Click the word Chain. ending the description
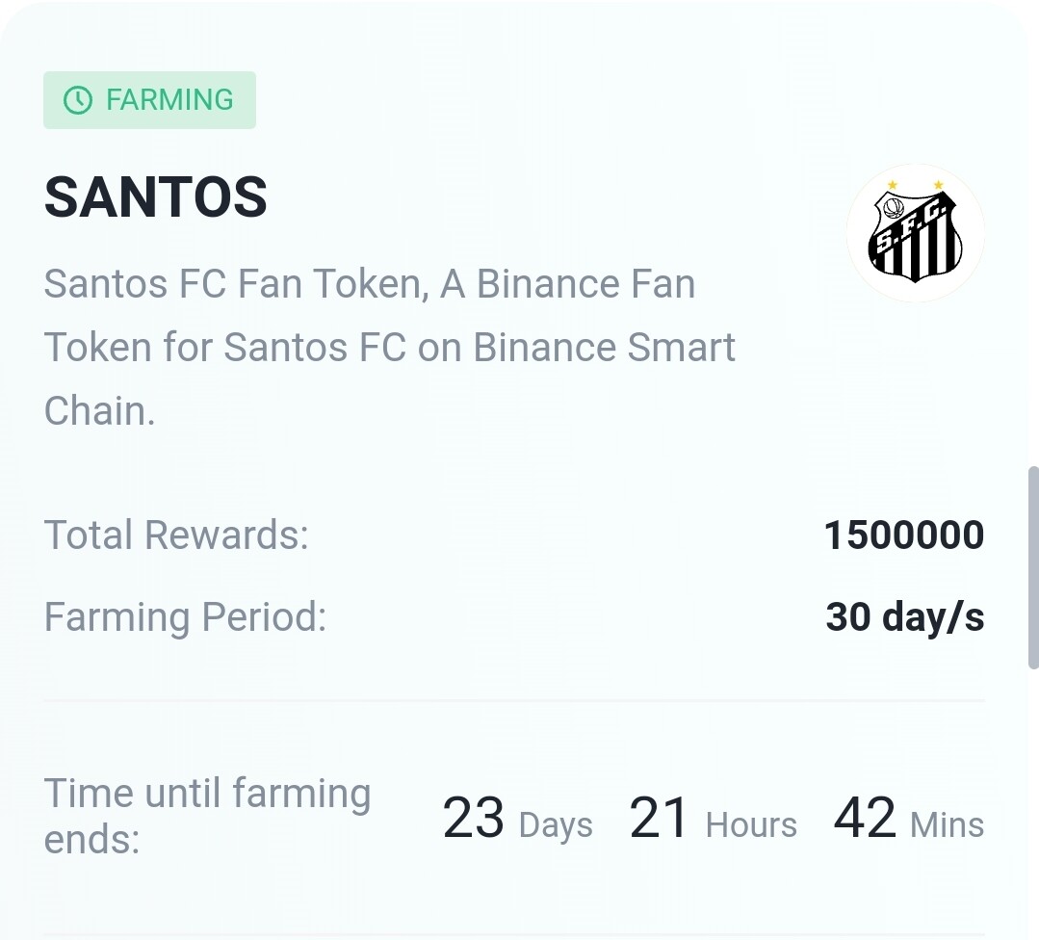The height and width of the screenshot is (940, 1039). (x=99, y=411)
